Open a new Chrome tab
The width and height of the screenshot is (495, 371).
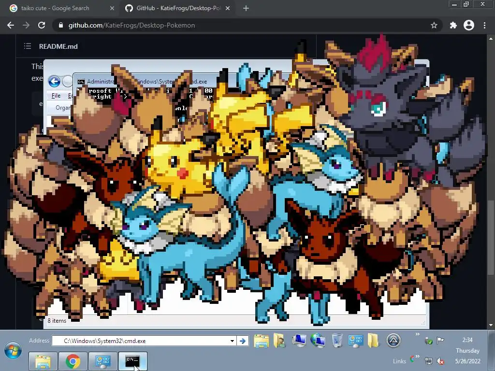pos(246,8)
